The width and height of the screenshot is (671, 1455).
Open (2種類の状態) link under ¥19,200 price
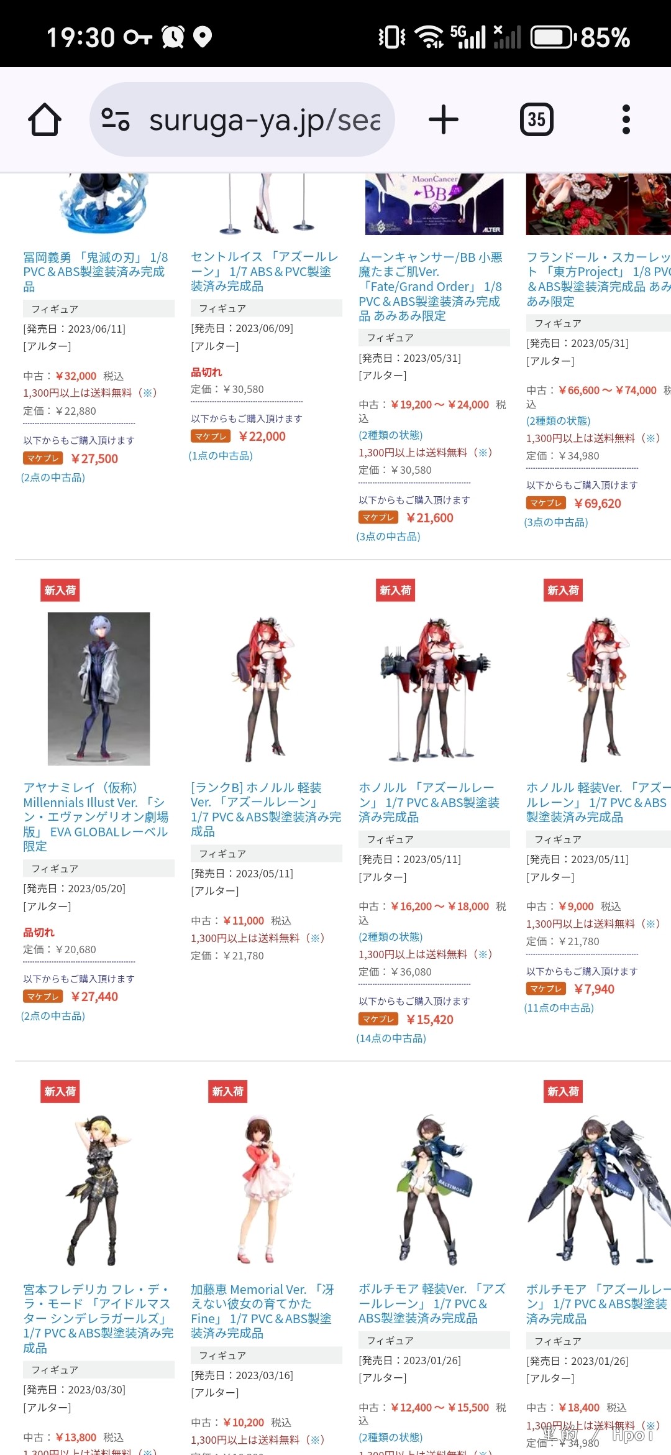click(390, 435)
